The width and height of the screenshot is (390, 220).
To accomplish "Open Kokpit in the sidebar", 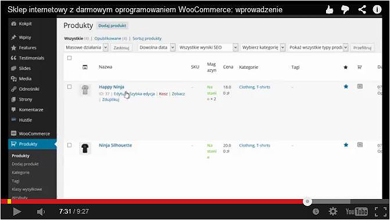I will 25,24.
